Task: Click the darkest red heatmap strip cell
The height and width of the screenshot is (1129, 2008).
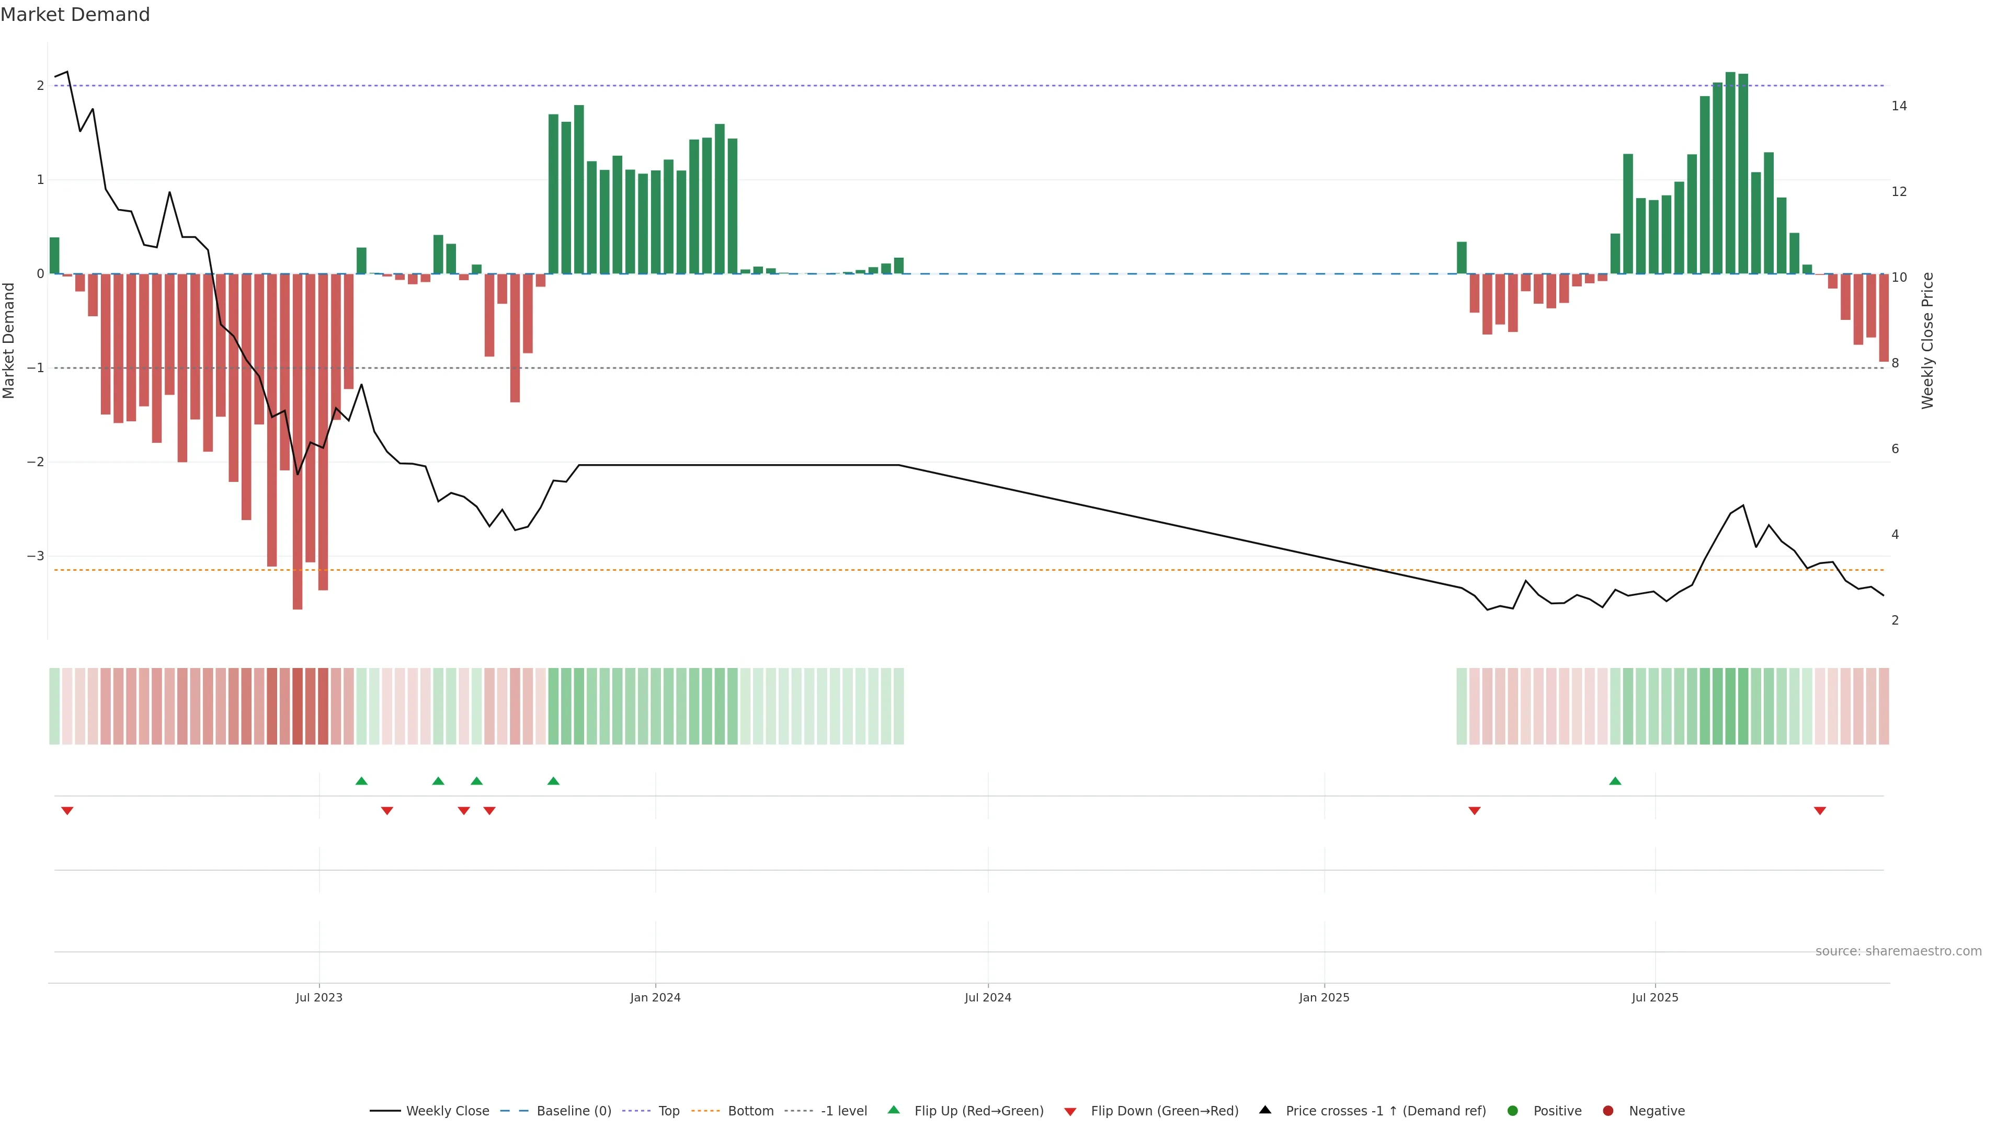Action: [297, 706]
